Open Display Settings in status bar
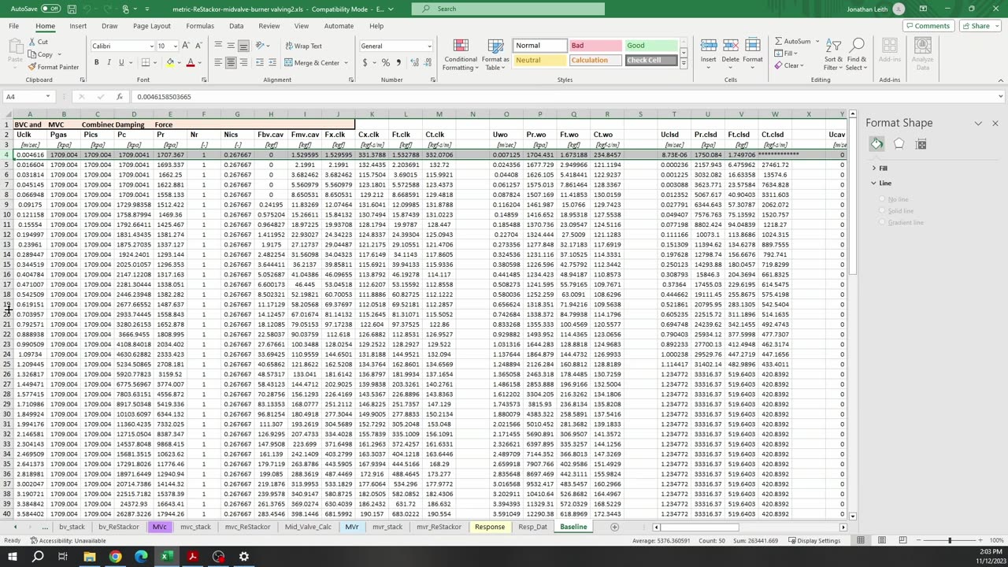Screen dimensions: 1008x567 click(813, 540)
